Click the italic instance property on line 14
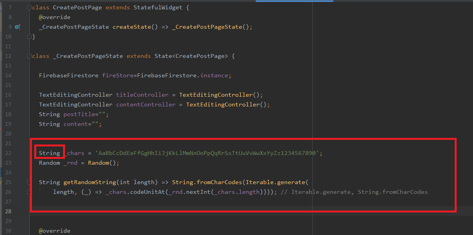 [214, 75]
